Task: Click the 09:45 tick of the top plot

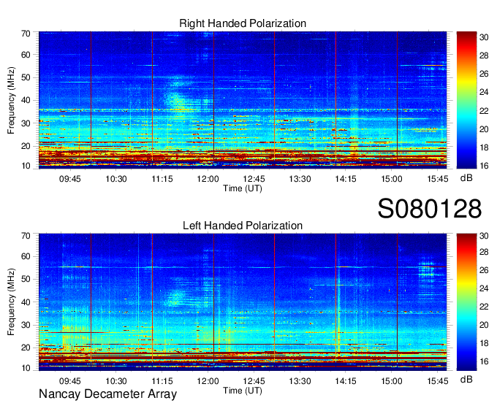Action: (70, 179)
